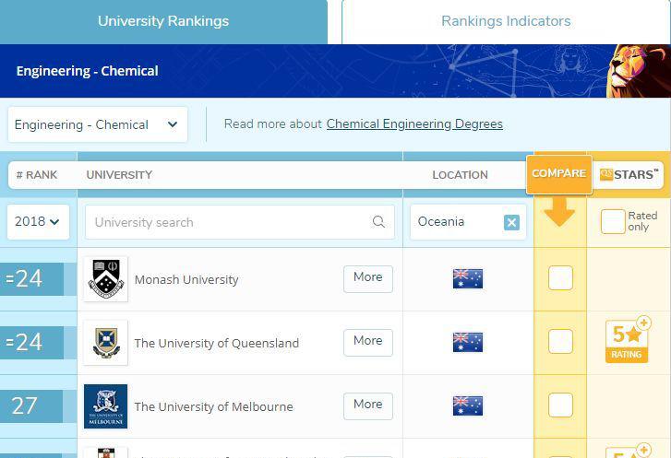Open the Chemical Engineering Degrees link
Image resolution: width=671 pixels, height=458 pixels.
point(414,124)
